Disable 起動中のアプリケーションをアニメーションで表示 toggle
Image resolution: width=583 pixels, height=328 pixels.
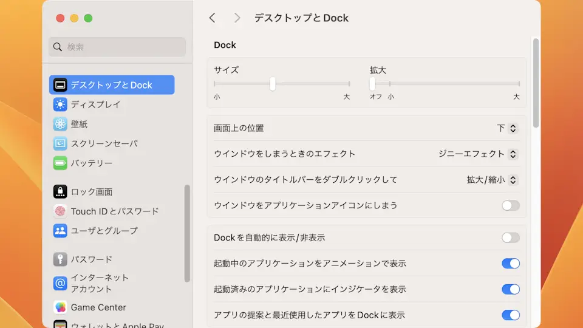tap(510, 264)
